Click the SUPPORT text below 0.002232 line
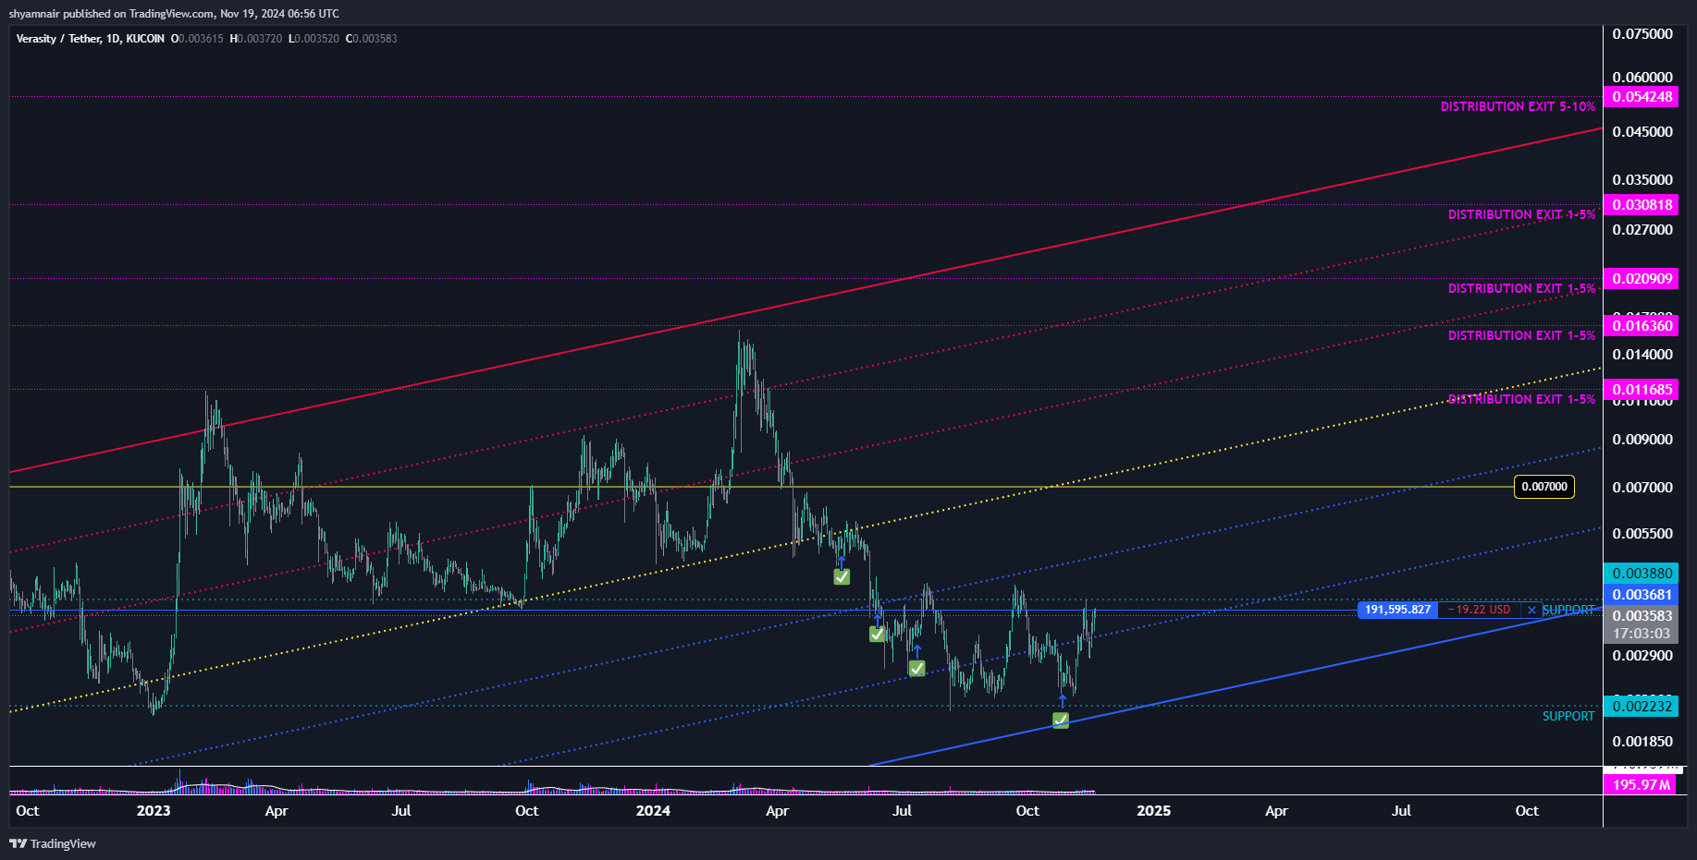This screenshot has width=1697, height=860. tap(1568, 717)
